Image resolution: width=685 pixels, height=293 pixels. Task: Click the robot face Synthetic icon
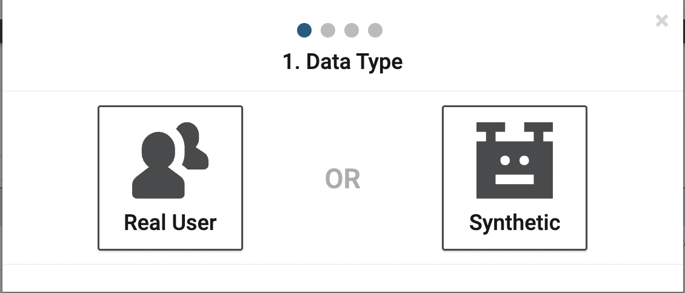(x=515, y=160)
